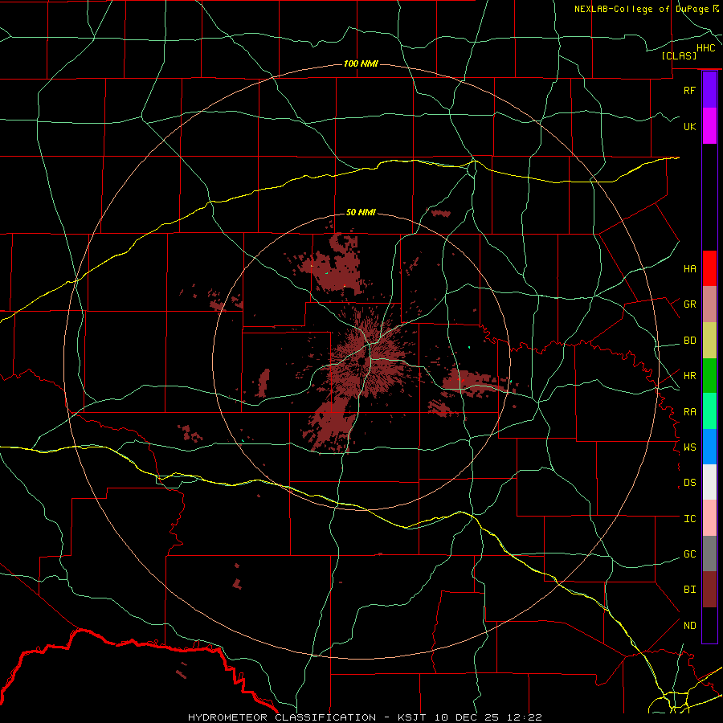723x723 pixels.
Task: Click the DS white legend swatch
Action: (x=709, y=482)
